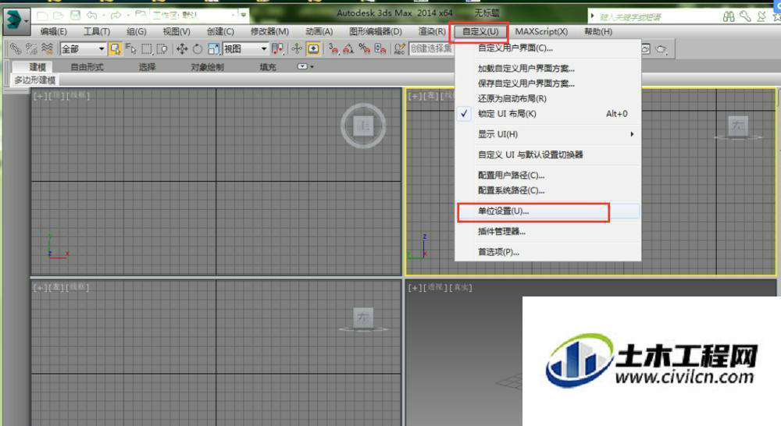
Task: Click the binoculars search icon
Action: (729, 16)
